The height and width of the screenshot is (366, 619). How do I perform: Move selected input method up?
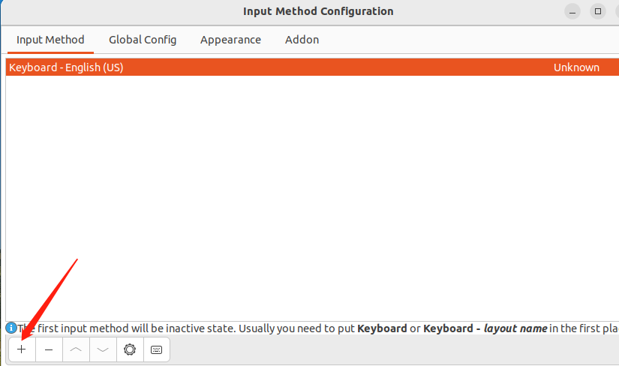[x=76, y=349]
